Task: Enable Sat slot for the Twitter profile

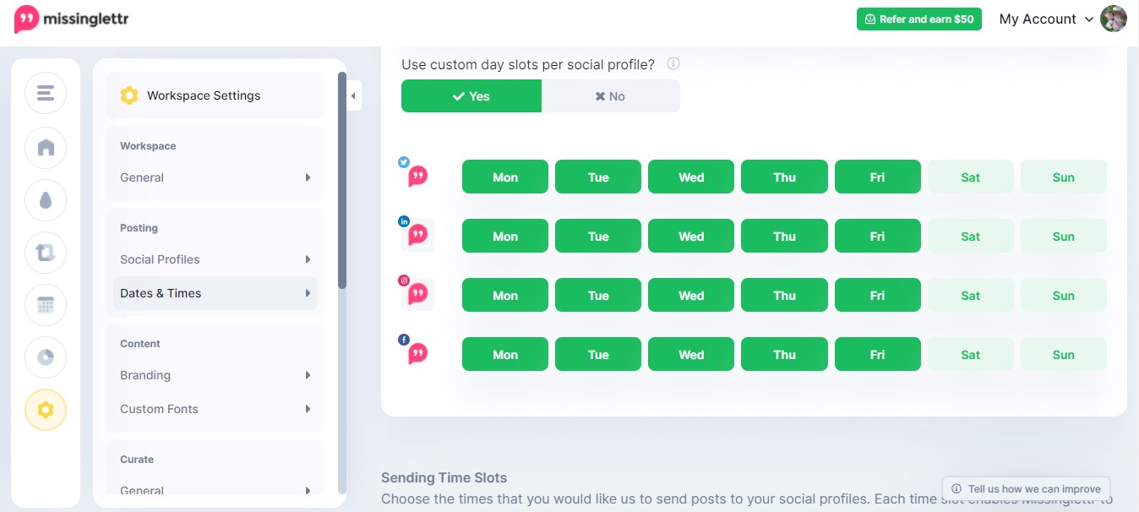Action: [x=970, y=177]
